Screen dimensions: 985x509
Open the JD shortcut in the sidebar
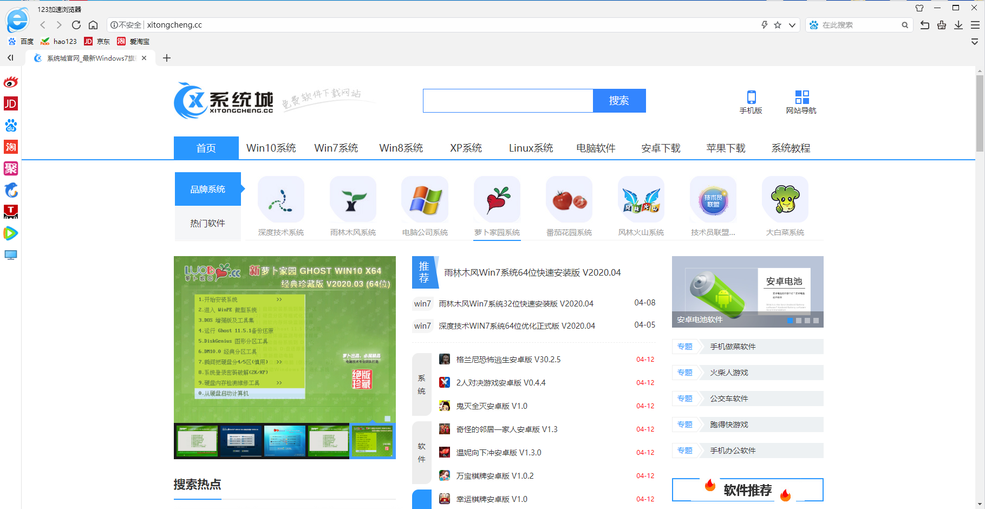click(11, 103)
